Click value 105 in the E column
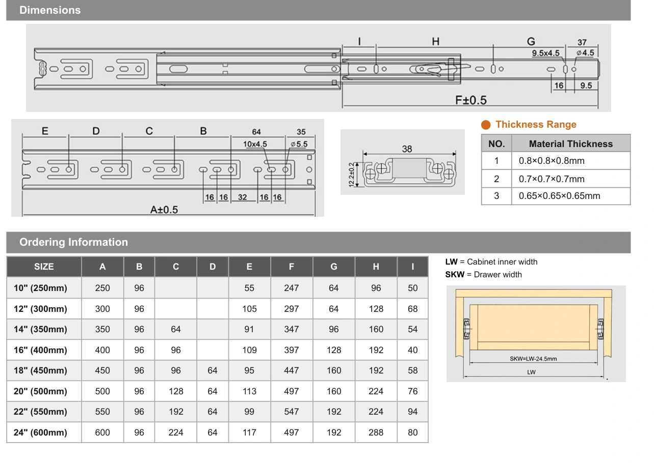654x463 pixels. pyautogui.click(x=249, y=309)
